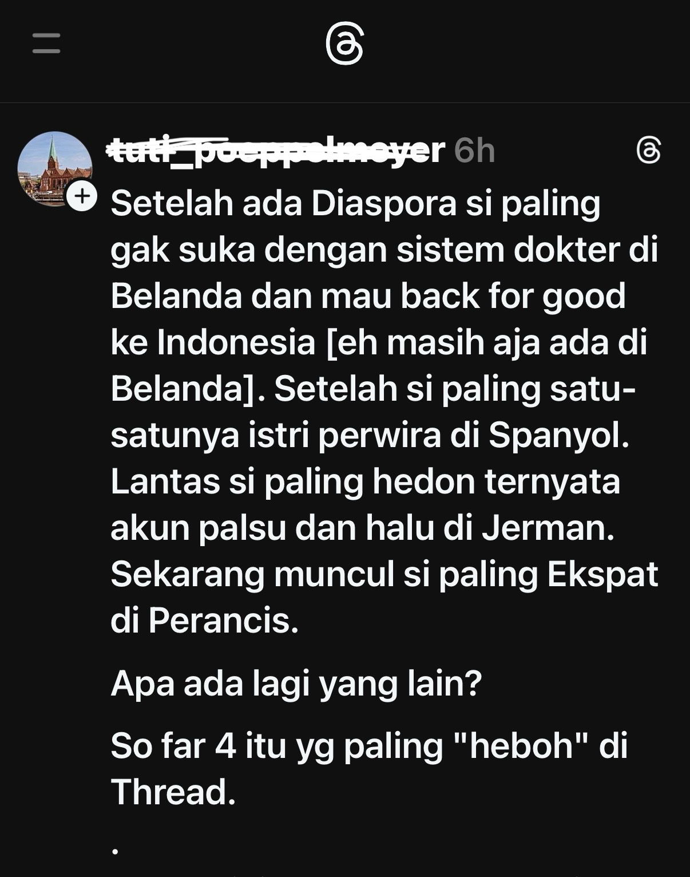Click the word 'Jerman.' in the post
The height and width of the screenshot is (877, 690).
point(548,528)
